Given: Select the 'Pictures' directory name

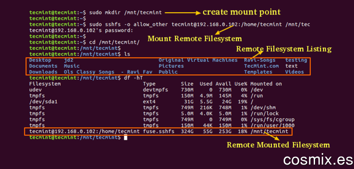Looking at the screenshot, I should [171, 66].
